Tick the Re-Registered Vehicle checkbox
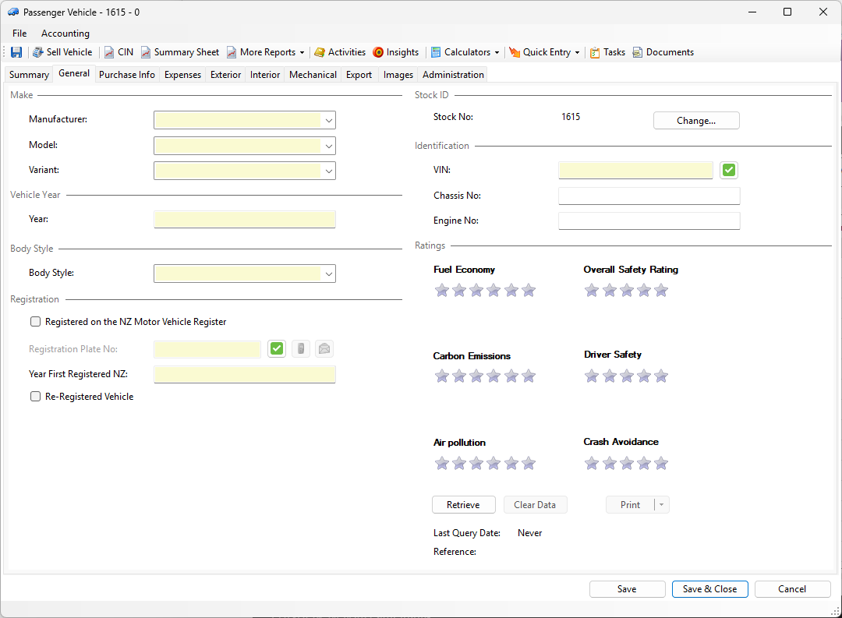Image resolution: width=842 pixels, height=618 pixels. coord(35,396)
